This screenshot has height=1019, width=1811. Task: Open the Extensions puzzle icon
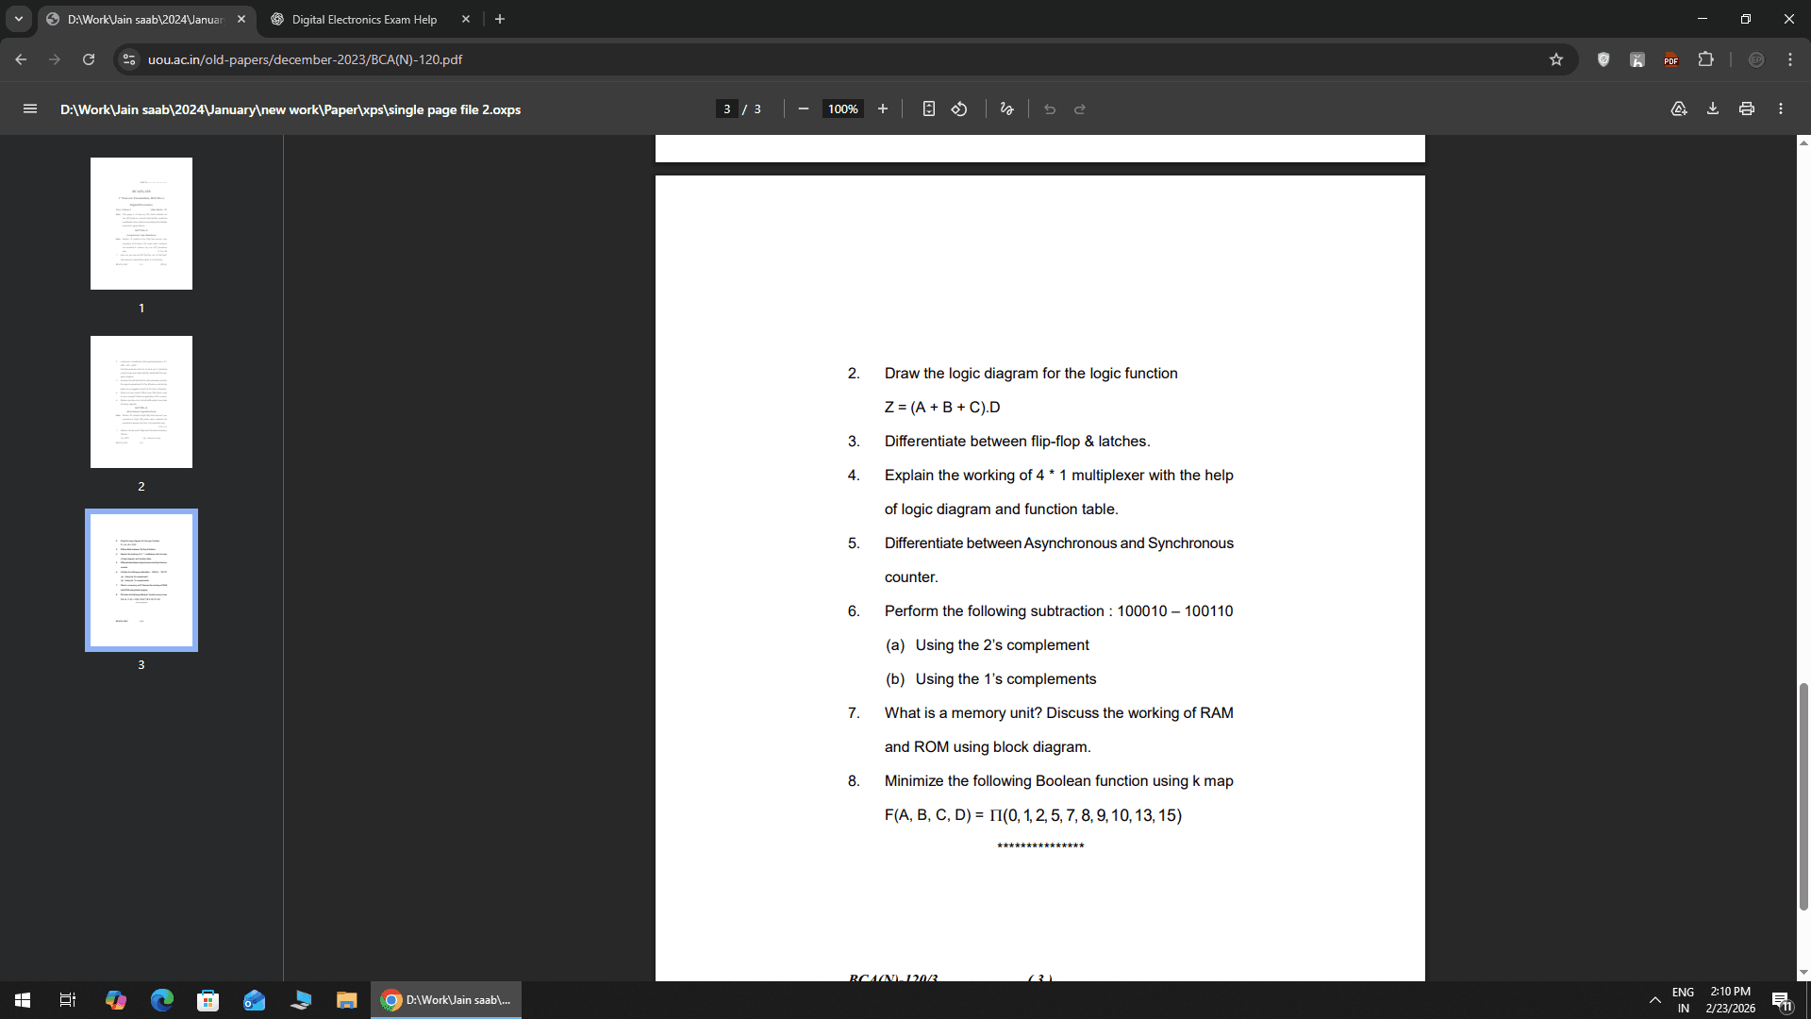point(1705,59)
